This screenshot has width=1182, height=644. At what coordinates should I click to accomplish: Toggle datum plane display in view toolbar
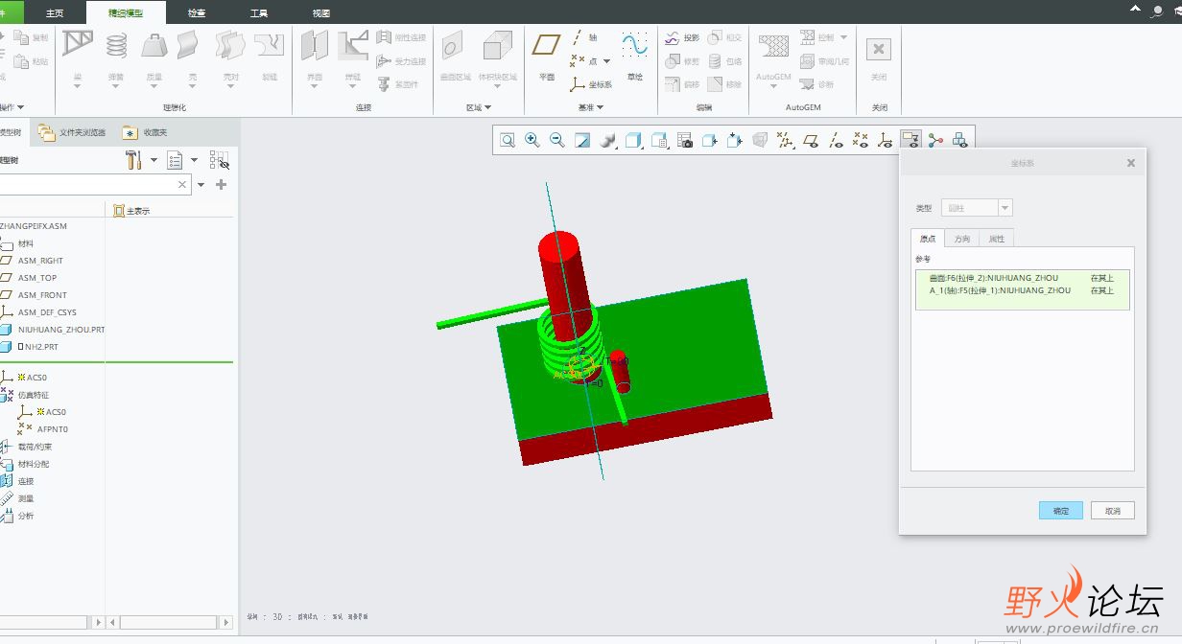point(811,140)
